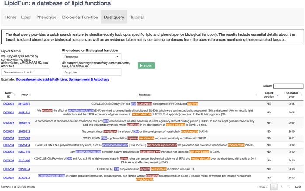Viewport: 305px width, 191px height.
Task: Focus the Lipid Name input field
Action: coord(25,72)
